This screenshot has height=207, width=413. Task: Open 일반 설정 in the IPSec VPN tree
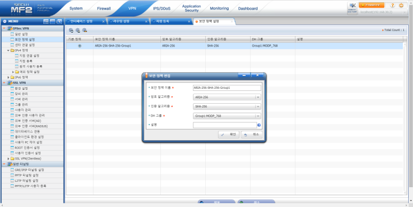click(x=21, y=34)
